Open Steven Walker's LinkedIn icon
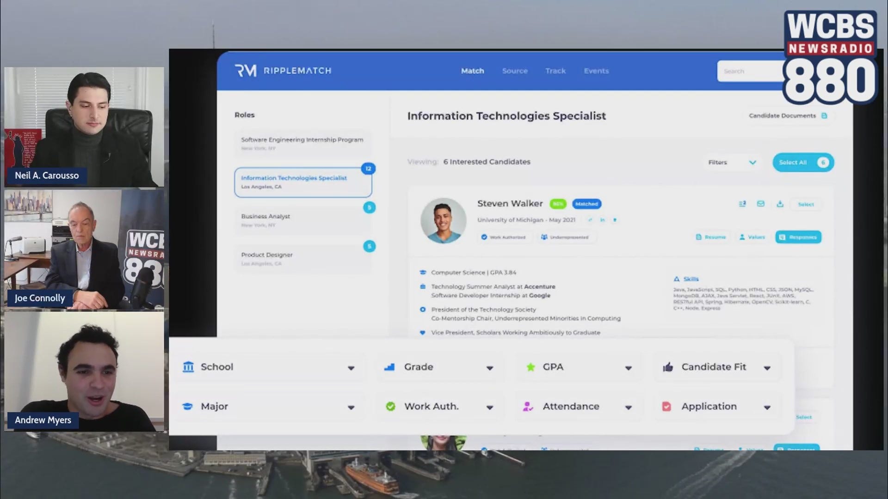 click(x=602, y=220)
